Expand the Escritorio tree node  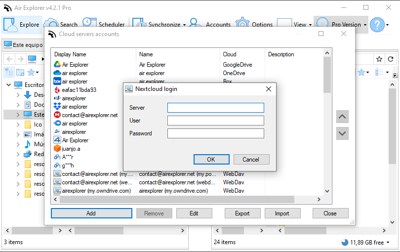(x=9, y=85)
